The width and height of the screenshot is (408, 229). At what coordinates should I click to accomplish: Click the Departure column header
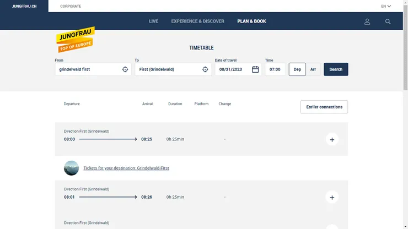click(72, 103)
